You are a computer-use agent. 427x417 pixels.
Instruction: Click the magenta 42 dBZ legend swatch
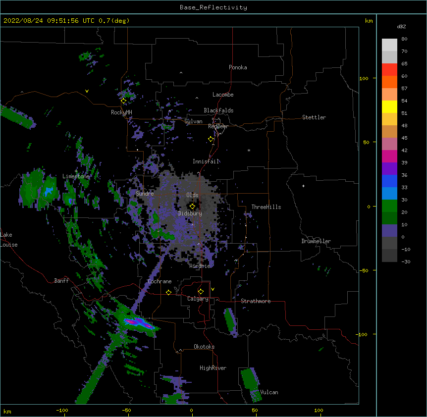tap(389, 156)
